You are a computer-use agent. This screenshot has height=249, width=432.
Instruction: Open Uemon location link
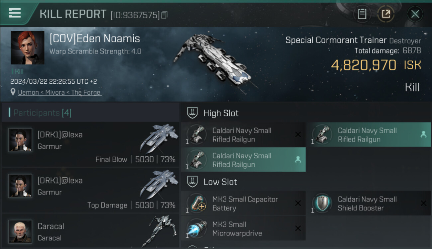[60, 92]
